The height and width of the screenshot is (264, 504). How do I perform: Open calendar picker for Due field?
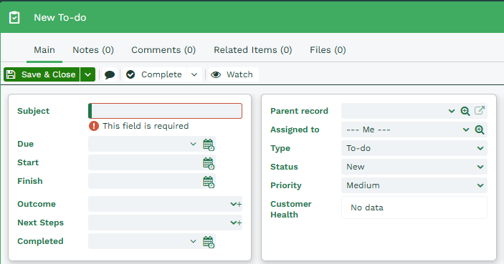(209, 145)
